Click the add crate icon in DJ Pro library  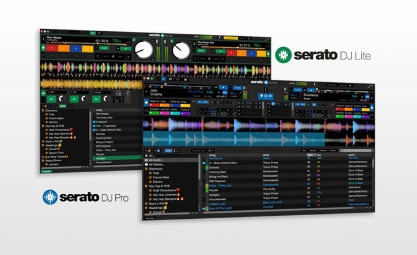click(148, 151)
